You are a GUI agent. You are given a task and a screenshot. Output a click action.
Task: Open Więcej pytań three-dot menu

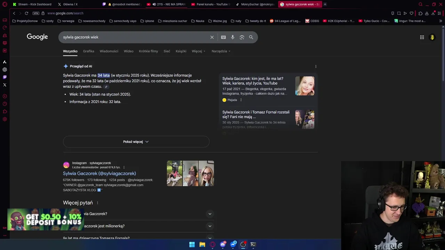[97, 203]
